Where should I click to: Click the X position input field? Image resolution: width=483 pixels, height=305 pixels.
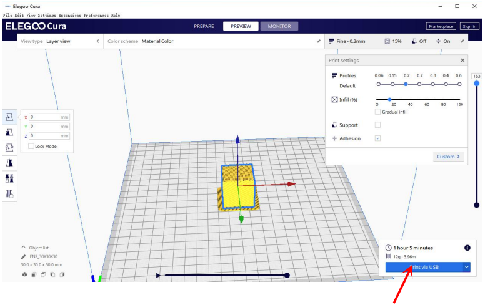(49, 117)
